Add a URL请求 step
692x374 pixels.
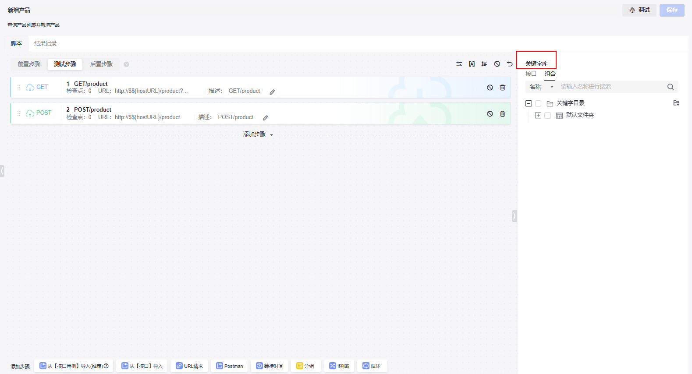point(189,366)
